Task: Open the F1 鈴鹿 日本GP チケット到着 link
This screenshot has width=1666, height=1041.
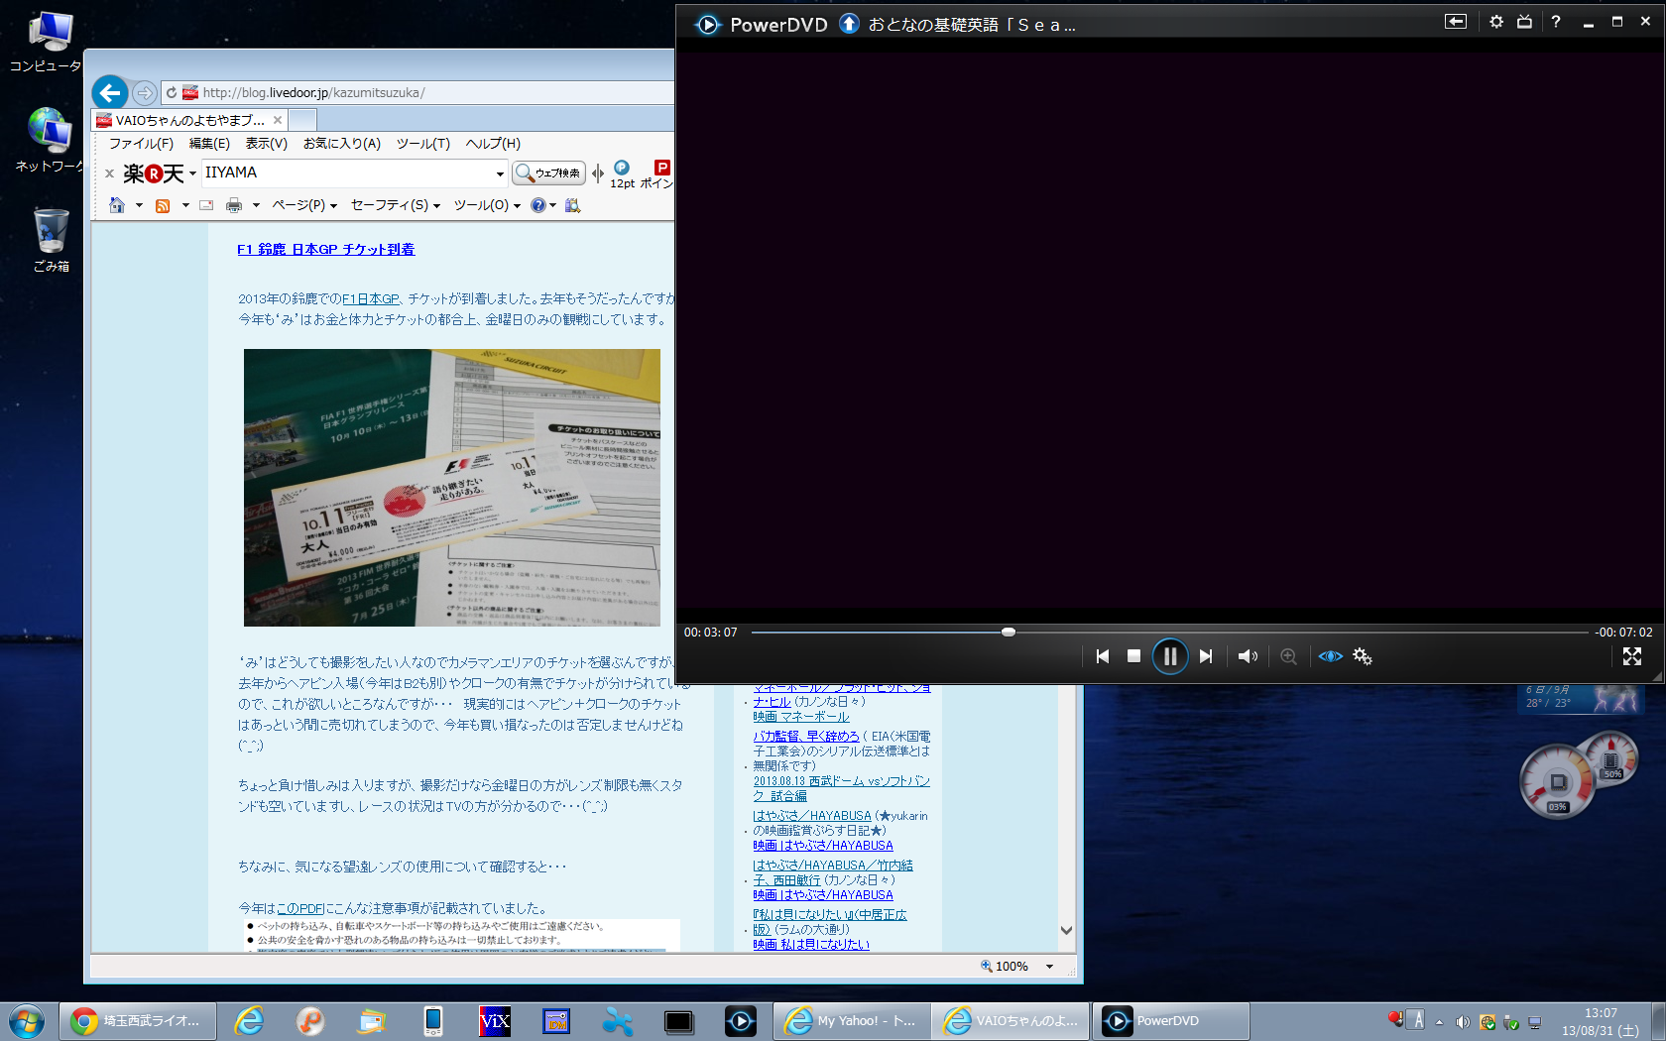Action: [x=326, y=250]
